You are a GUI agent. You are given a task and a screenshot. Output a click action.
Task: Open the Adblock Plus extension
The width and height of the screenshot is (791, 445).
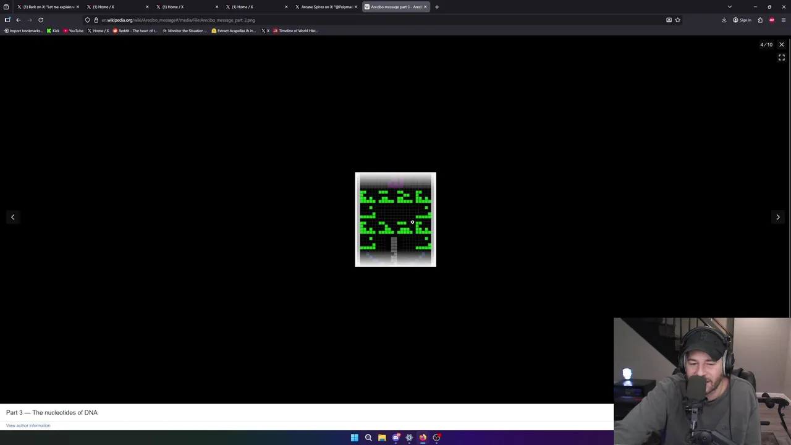point(772,20)
